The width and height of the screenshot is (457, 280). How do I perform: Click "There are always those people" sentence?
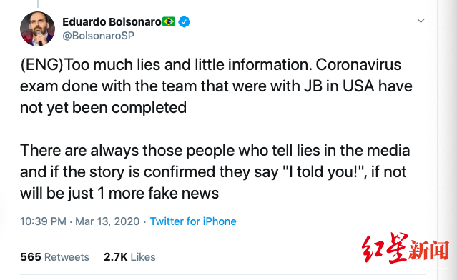coord(127,151)
